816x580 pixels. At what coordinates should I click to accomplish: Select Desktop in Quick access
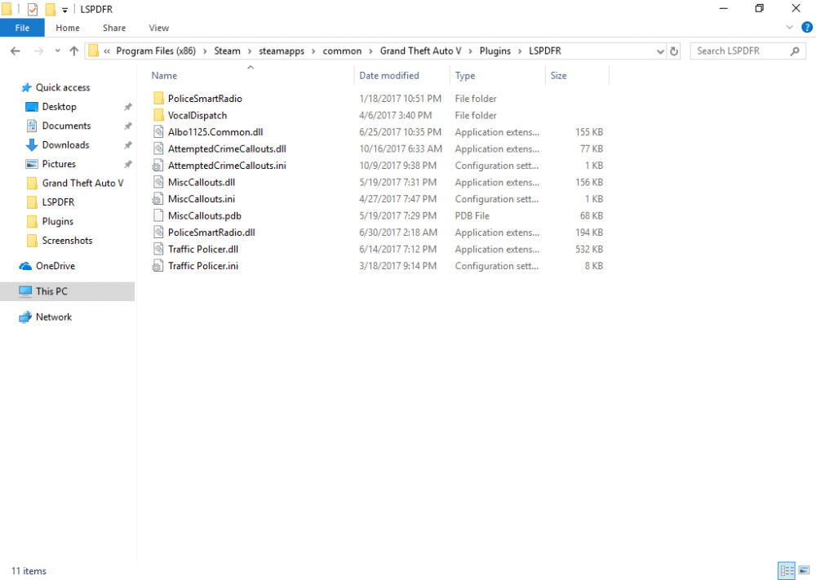(59, 107)
